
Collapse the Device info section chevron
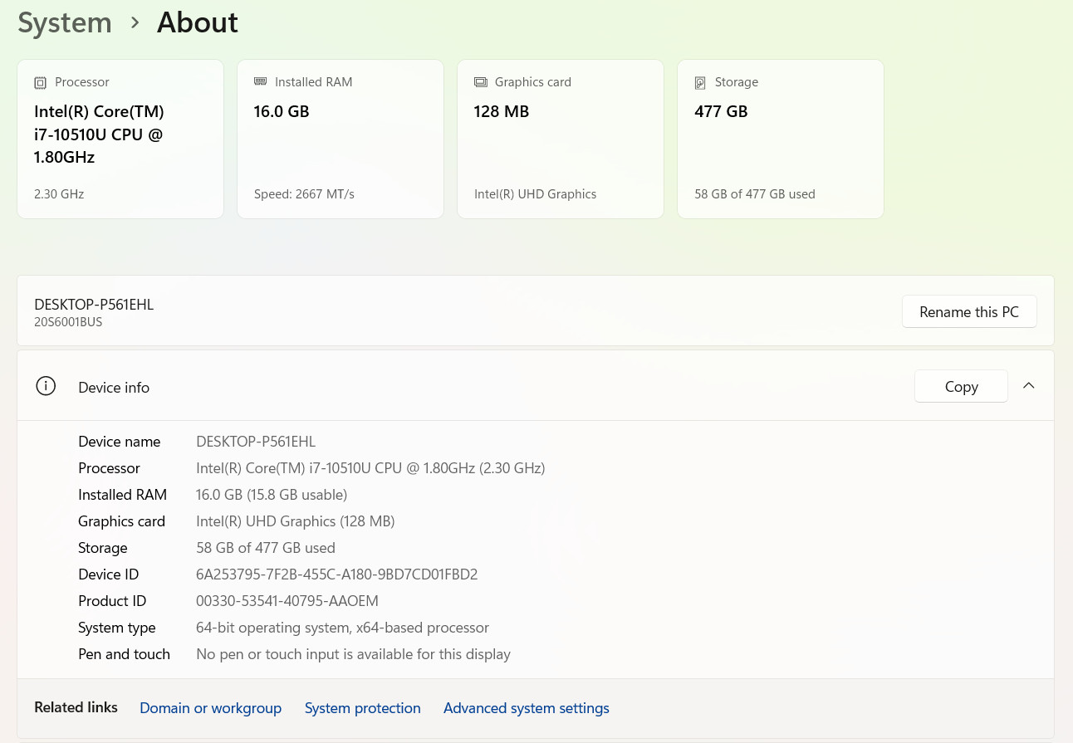tap(1028, 386)
